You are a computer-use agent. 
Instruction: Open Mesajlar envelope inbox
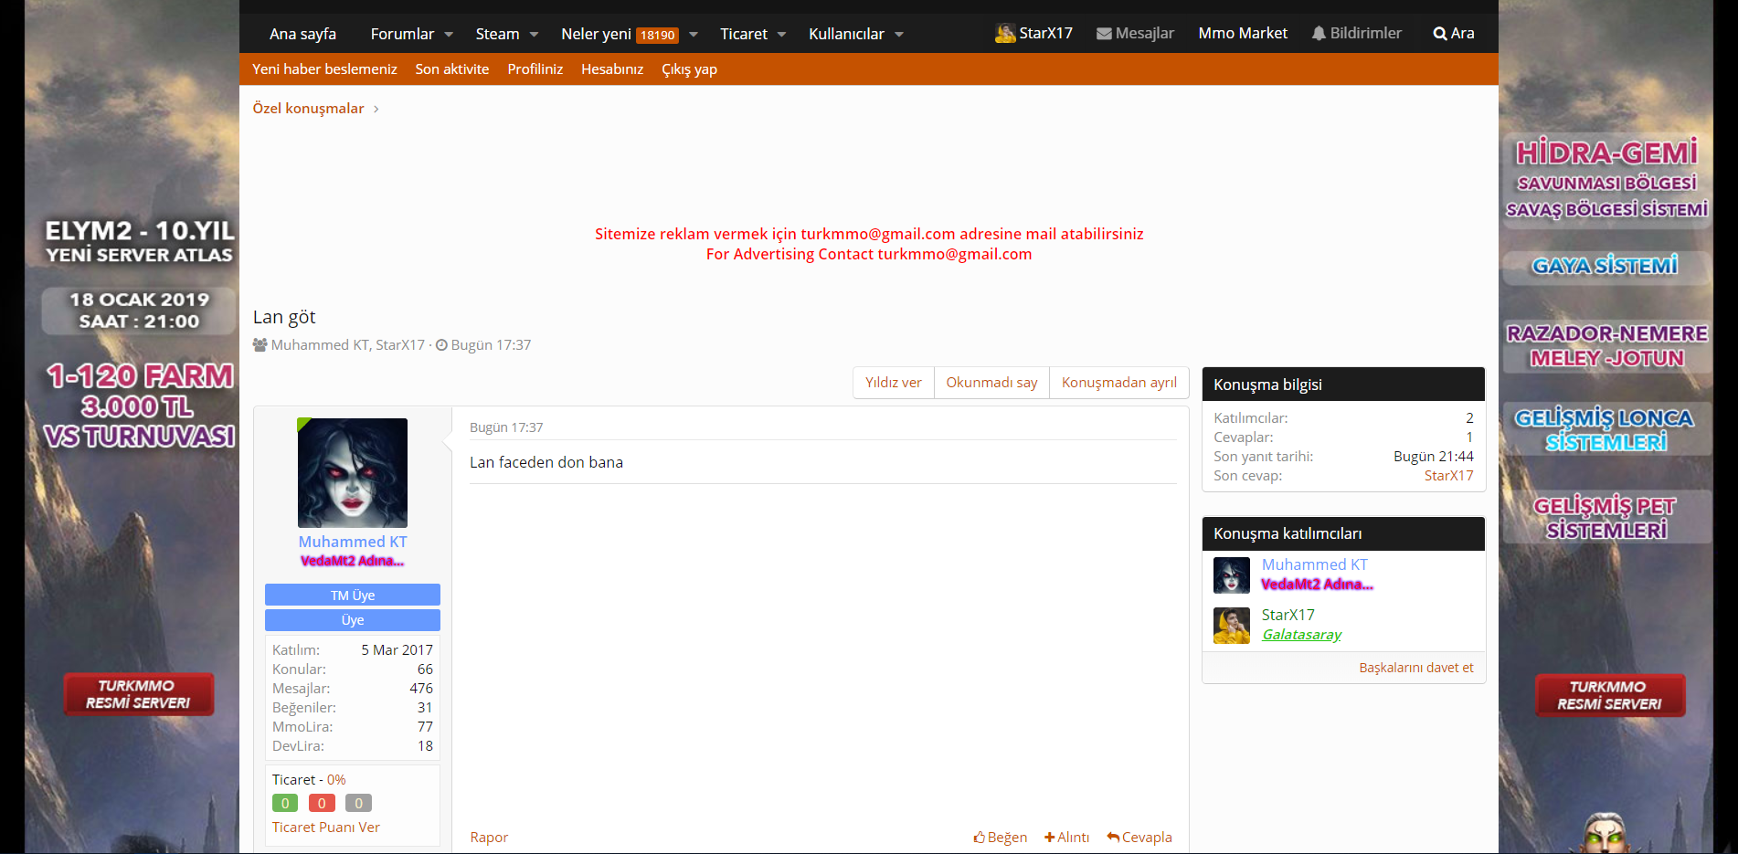click(x=1104, y=34)
